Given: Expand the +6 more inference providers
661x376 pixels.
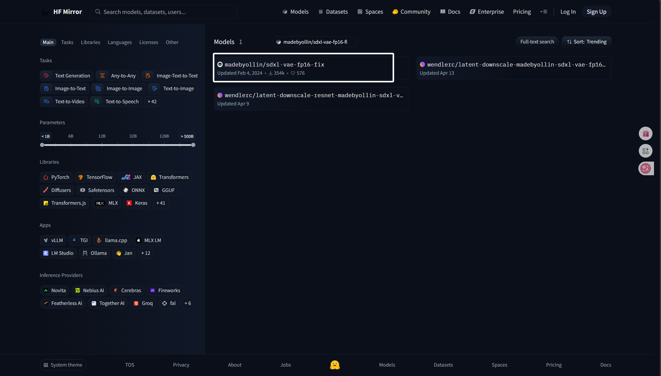Looking at the screenshot, I should [x=188, y=303].
